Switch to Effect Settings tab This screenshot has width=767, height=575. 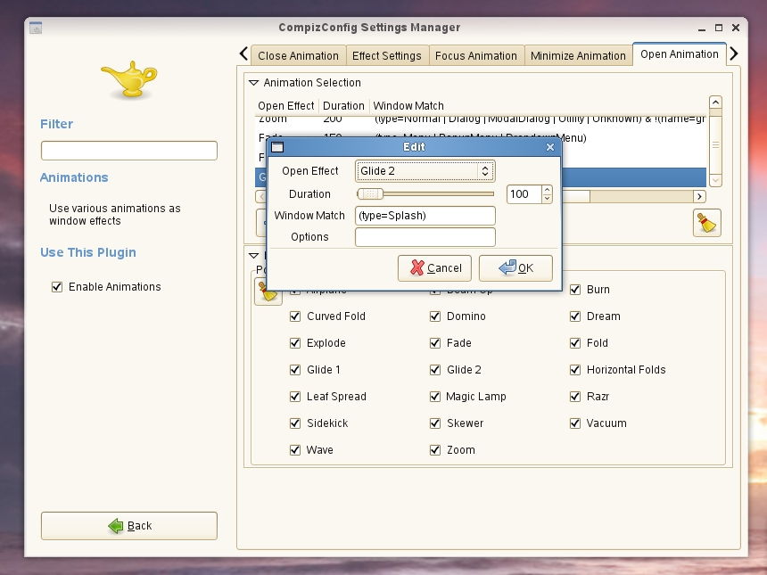387,56
